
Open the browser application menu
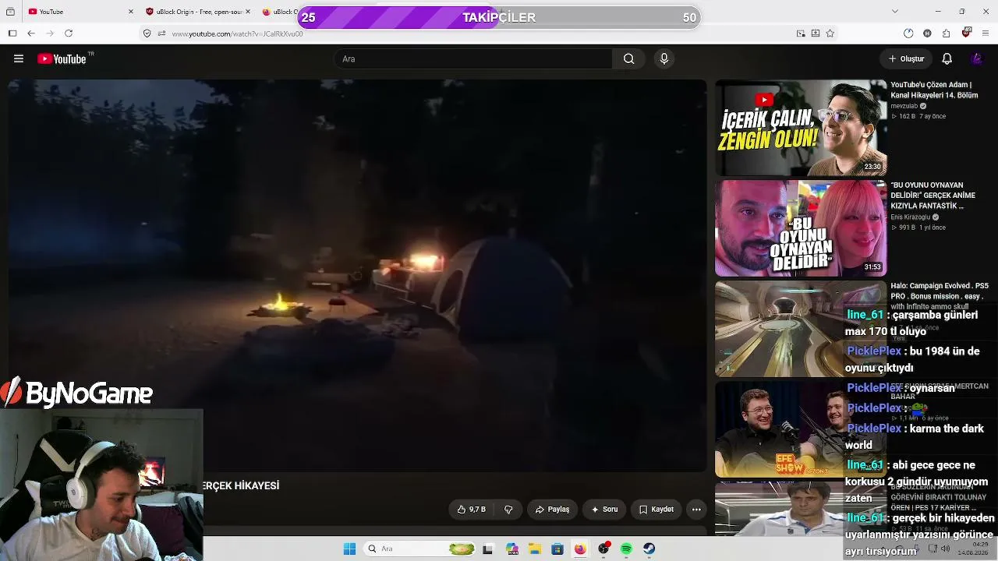986,34
